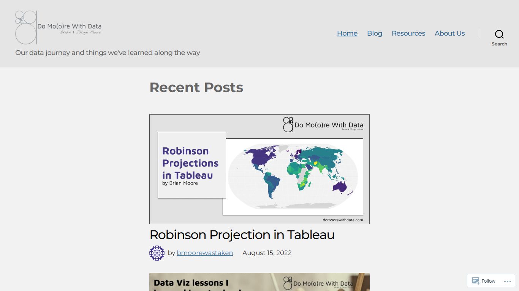This screenshot has width=519, height=291.
Task: Click the Recent Posts heading
Action: (x=196, y=88)
